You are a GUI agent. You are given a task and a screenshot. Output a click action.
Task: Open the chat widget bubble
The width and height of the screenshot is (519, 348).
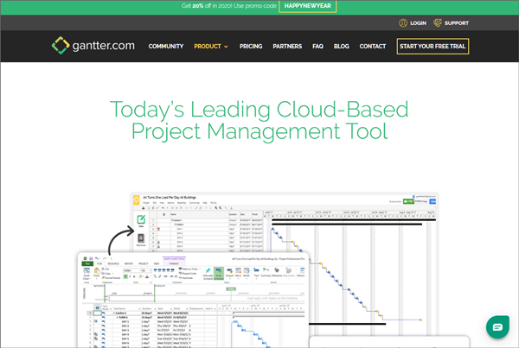pos(496,327)
